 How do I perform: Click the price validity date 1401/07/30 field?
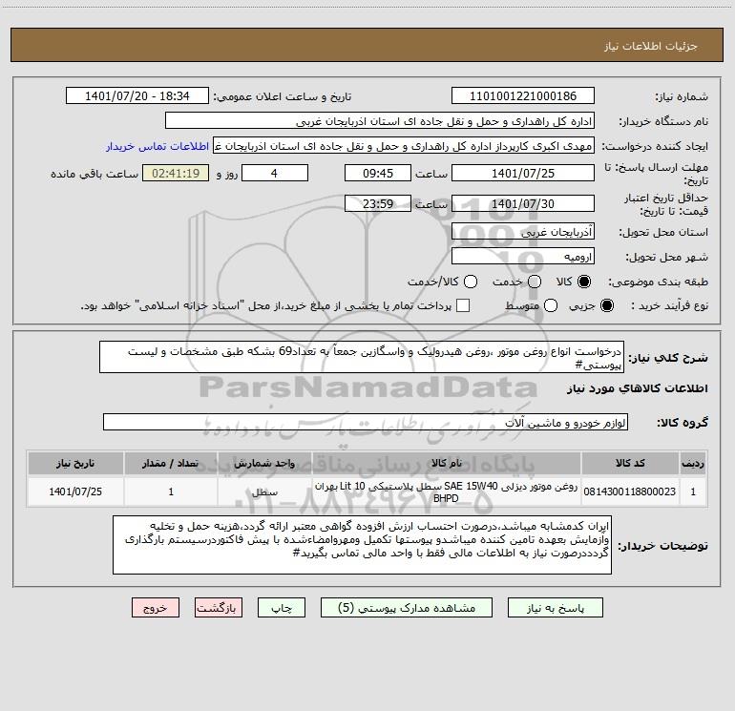click(523, 203)
